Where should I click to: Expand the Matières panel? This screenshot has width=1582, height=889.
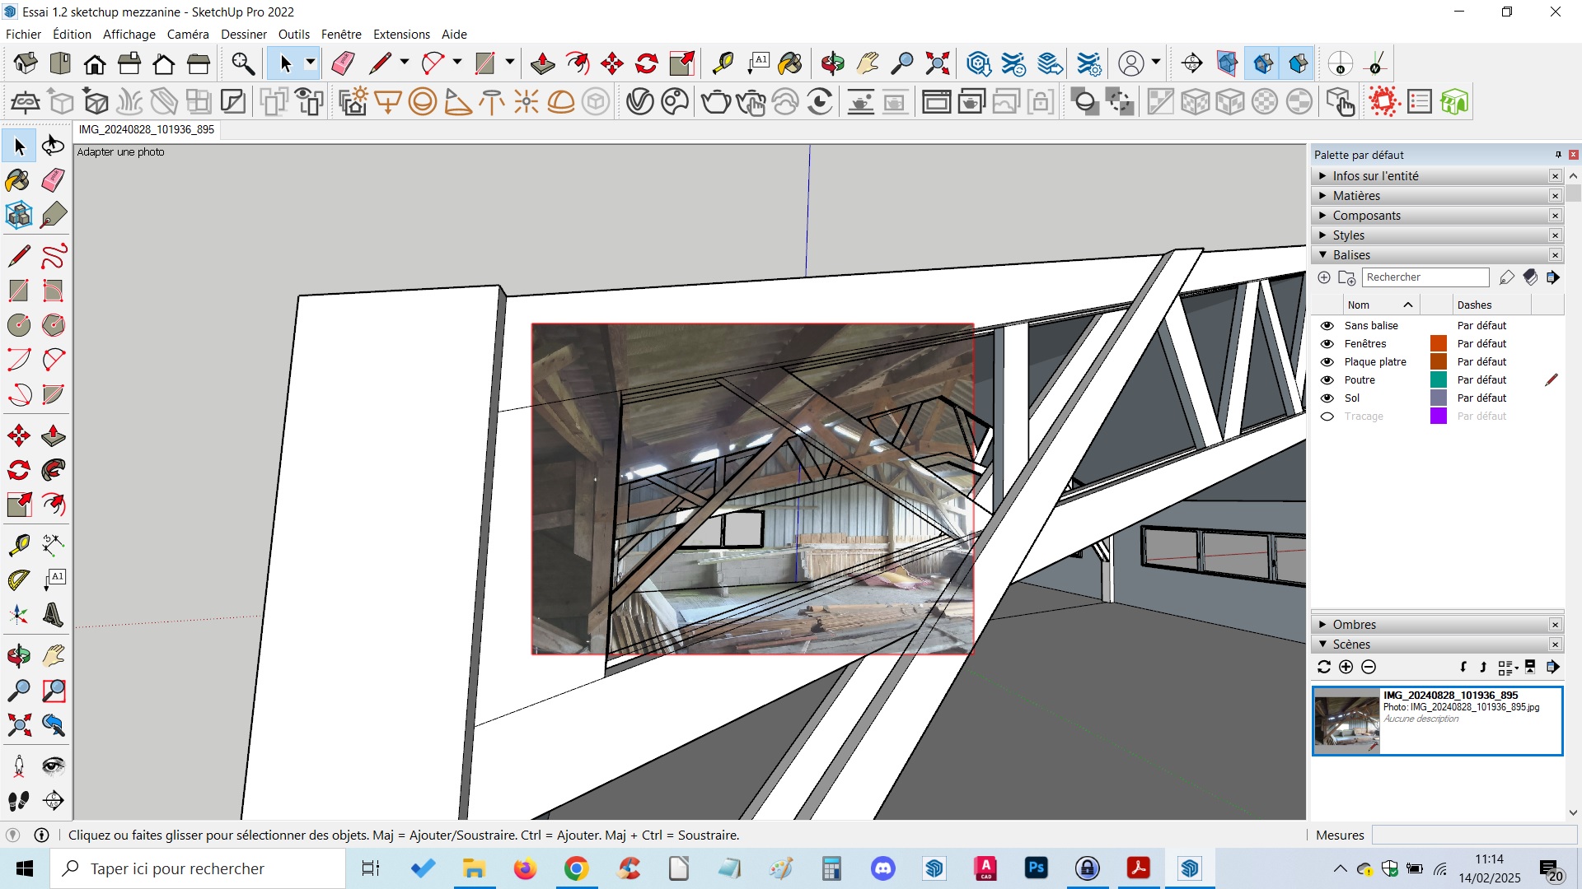[1356, 196]
